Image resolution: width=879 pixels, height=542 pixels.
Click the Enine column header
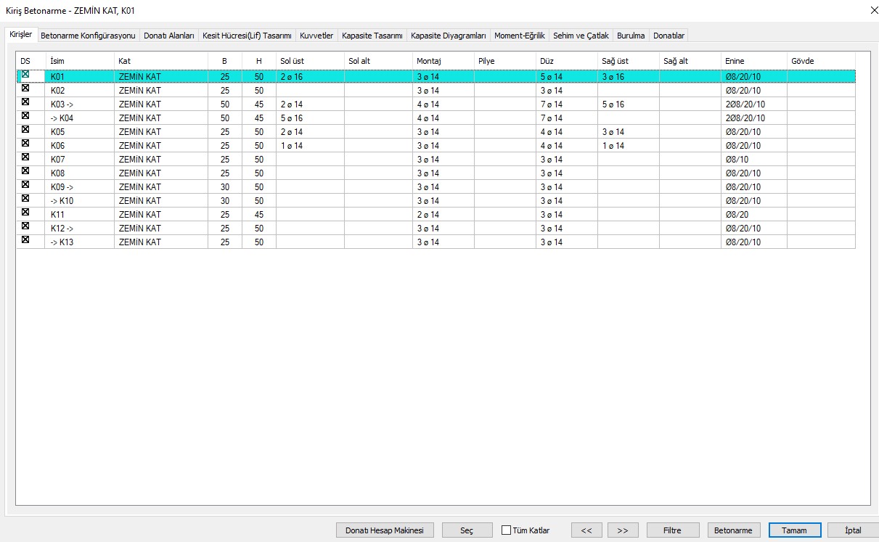point(753,61)
